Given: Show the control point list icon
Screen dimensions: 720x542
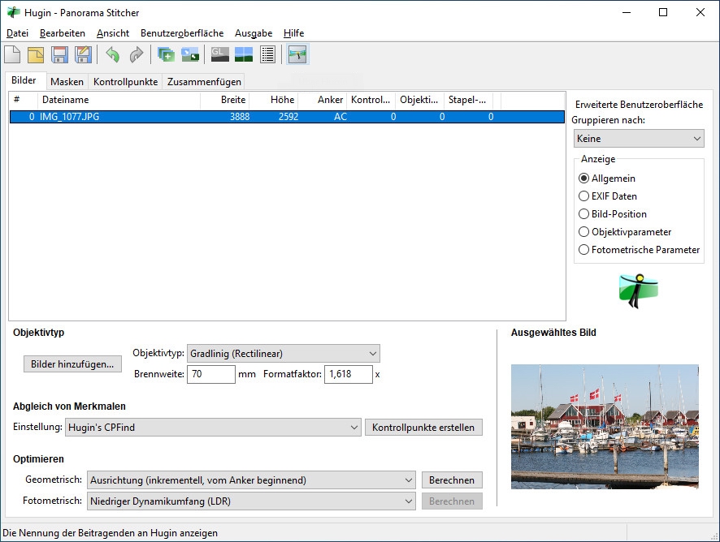Looking at the screenshot, I should coord(267,54).
